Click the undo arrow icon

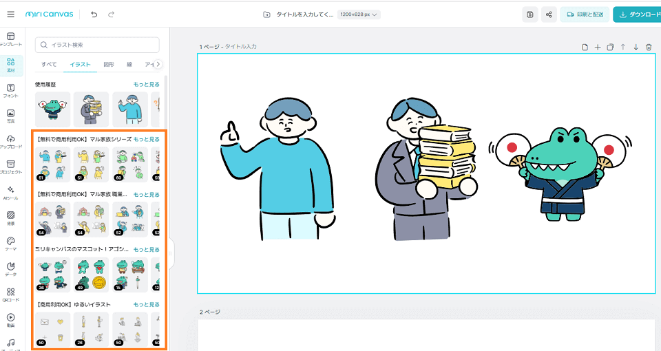coord(94,14)
